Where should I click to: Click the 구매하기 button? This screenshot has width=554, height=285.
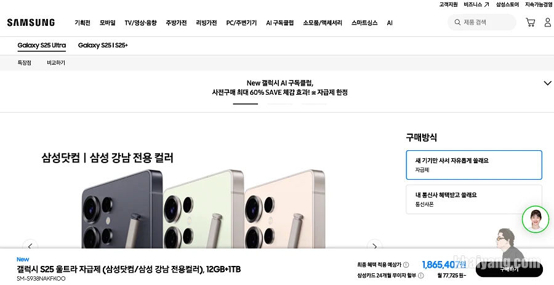pyautogui.click(x=509, y=270)
